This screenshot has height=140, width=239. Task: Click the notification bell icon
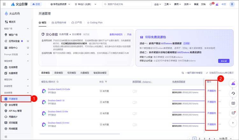pos(211,4)
